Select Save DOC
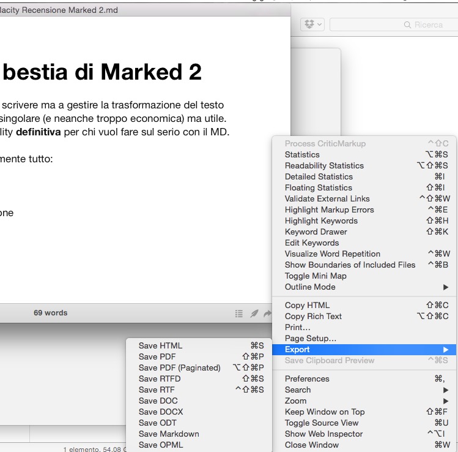Viewport: 458px width, 452px height. pyautogui.click(x=199, y=401)
